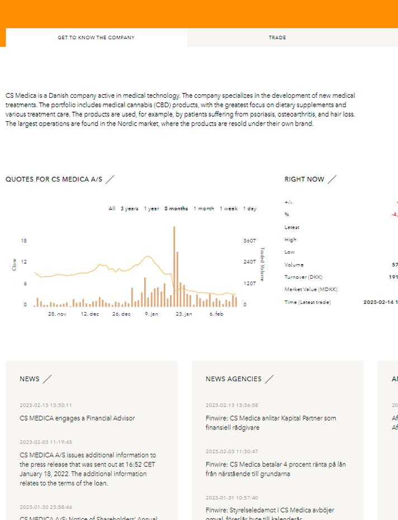Click the tallest volume bar in chart
Image resolution: width=398 pixels, height=520 pixels.
pyautogui.click(x=174, y=266)
